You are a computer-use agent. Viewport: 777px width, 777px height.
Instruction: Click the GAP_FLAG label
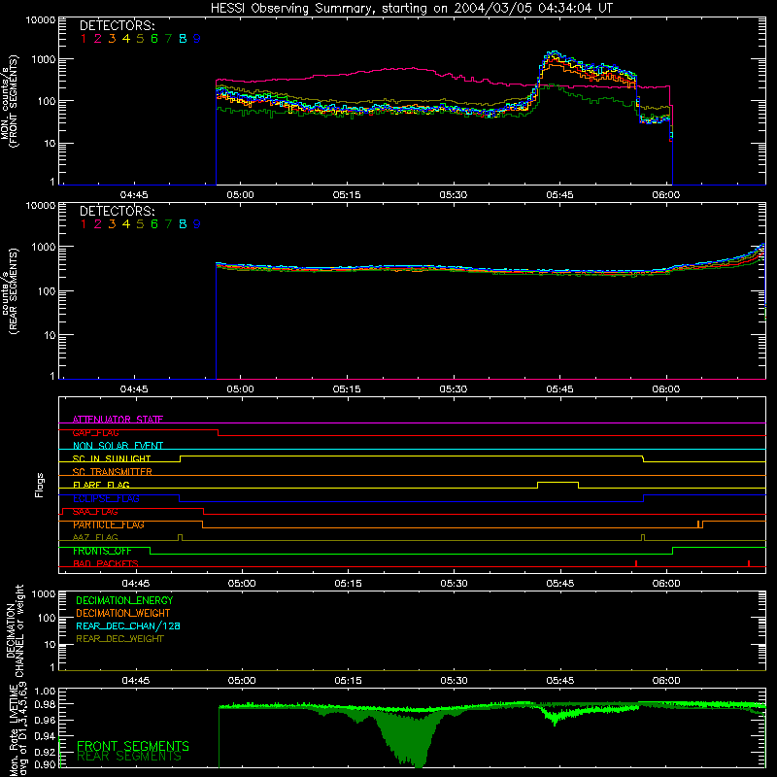pyautogui.click(x=95, y=432)
